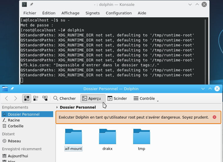
Task: Click the drakx folder name label
Action: click(x=108, y=148)
